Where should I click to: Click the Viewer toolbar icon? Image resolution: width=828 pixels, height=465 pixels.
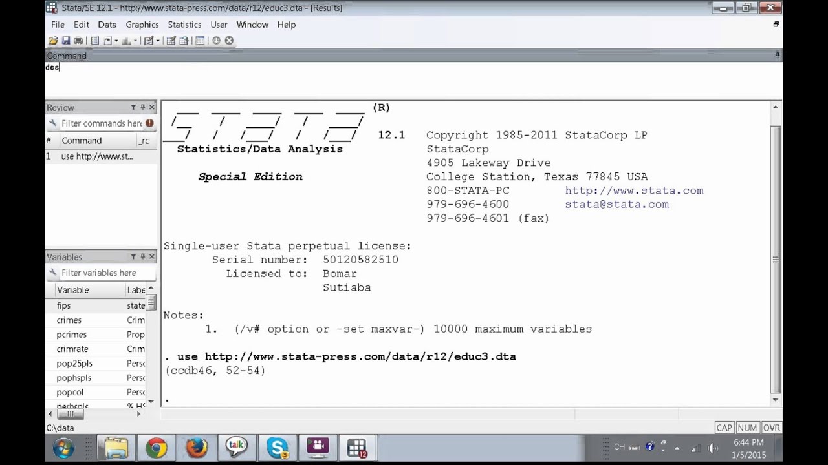pyautogui.click(x=108, y=41)
